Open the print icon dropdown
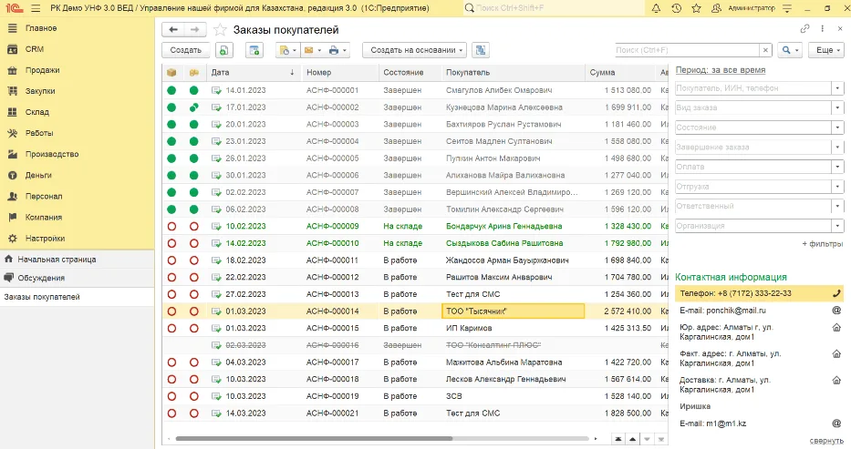This screenshot has width=851, height=449. pyautogui.click(x=337, y=50)
